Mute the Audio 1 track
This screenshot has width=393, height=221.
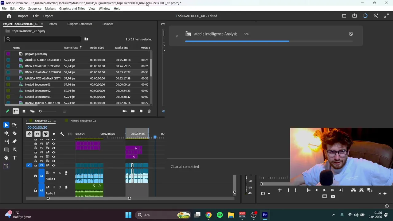point(54,173)
